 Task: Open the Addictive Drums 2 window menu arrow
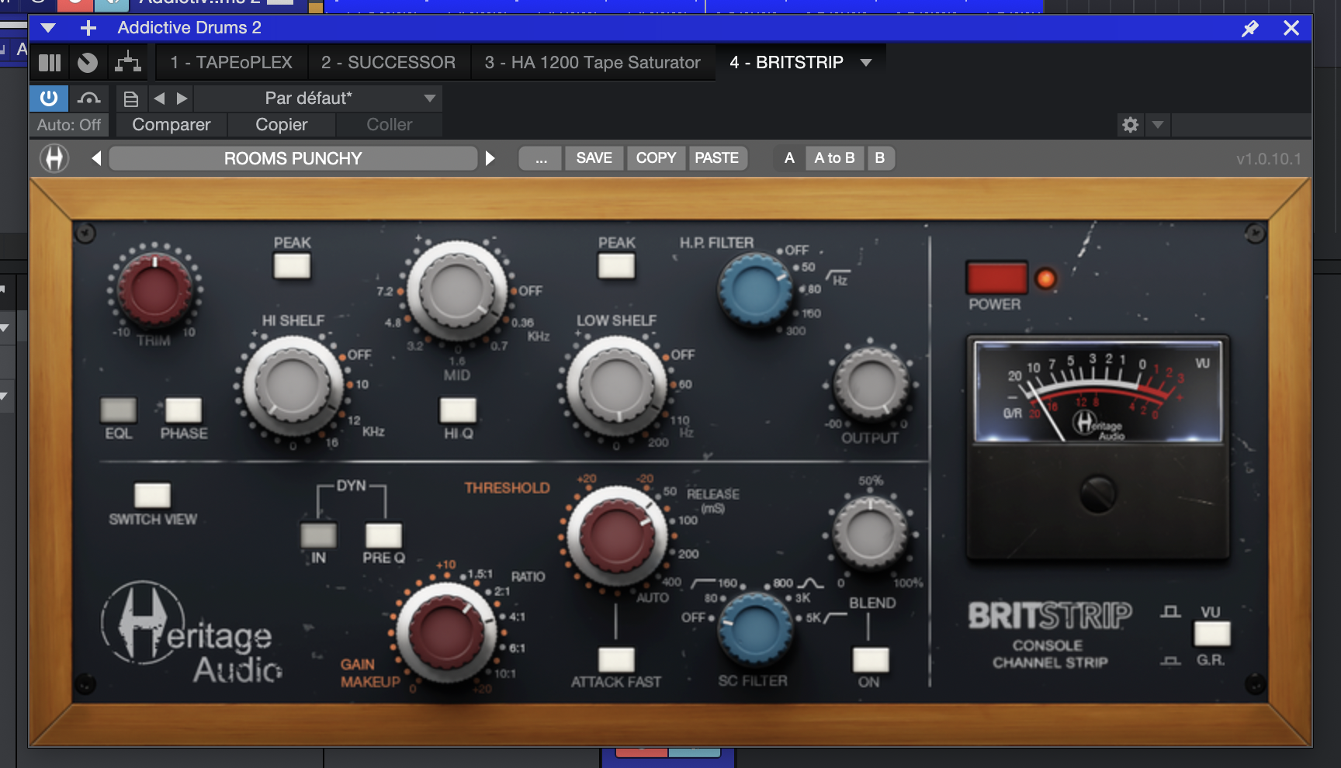pyautogui.click(x=48, y=29)
